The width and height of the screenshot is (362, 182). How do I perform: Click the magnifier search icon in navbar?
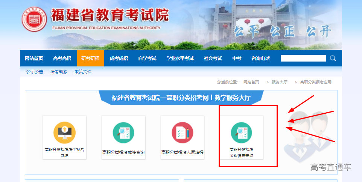333,58
